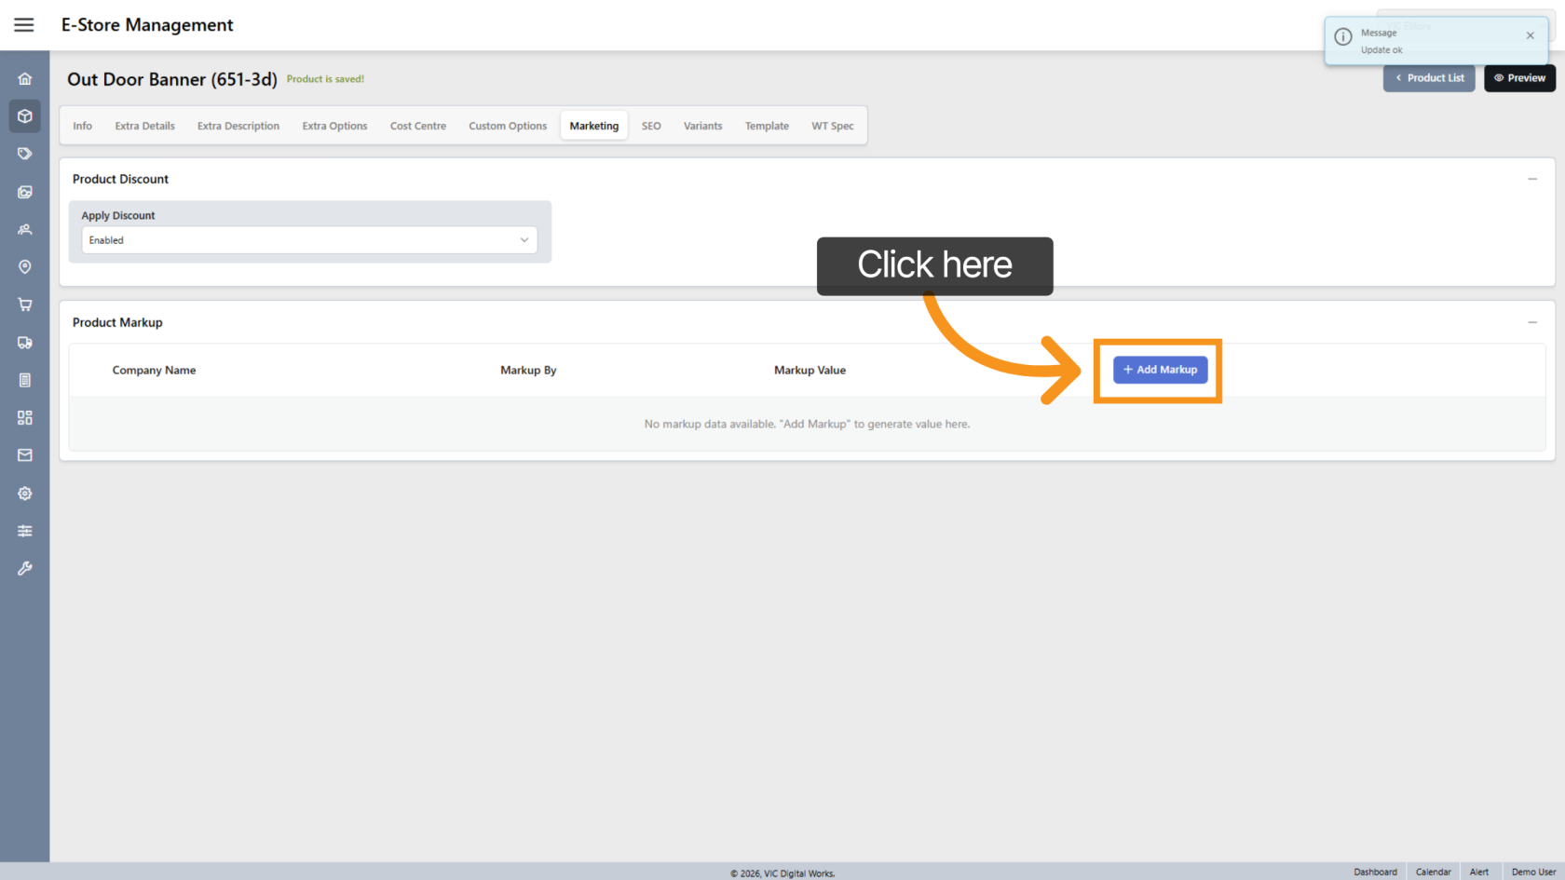Click the Preview button
The width and height of the screenshot is (1565, 880).
pos(1519,78)
